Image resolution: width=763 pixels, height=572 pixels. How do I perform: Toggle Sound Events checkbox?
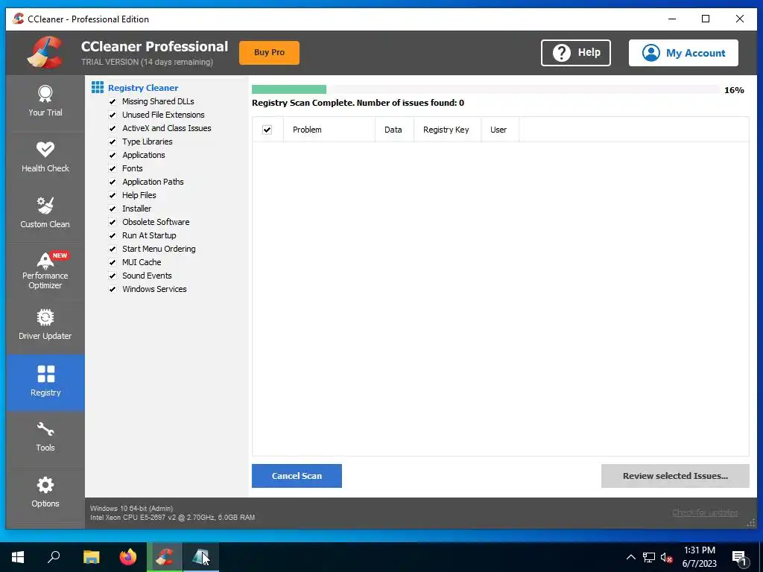click(113, 276)
